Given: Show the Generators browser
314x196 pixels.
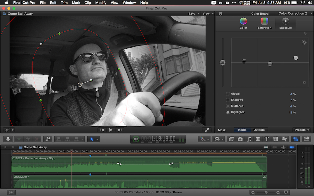Looking at the screenshot, I should click(x=276, y=139).
